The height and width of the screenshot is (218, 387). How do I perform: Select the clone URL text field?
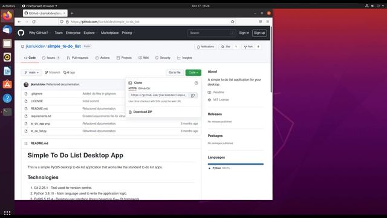click(159, 95)
